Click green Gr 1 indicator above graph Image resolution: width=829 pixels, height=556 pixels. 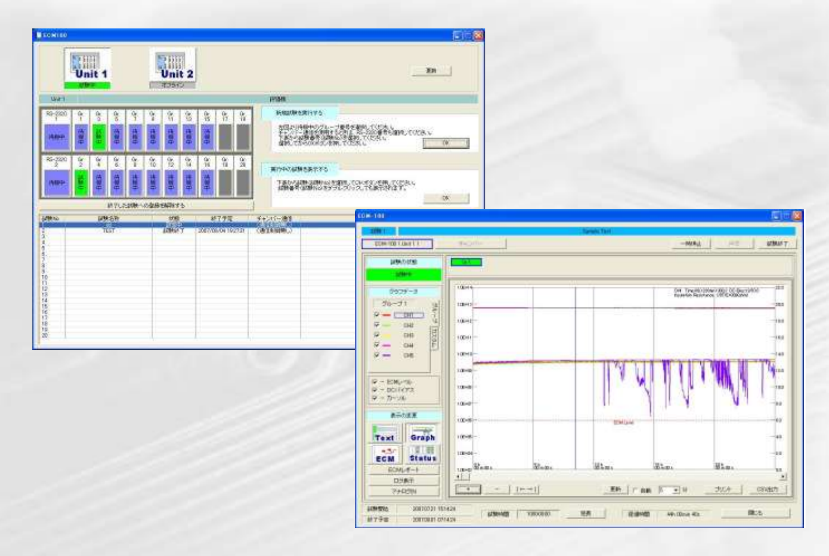pos(466,262)
